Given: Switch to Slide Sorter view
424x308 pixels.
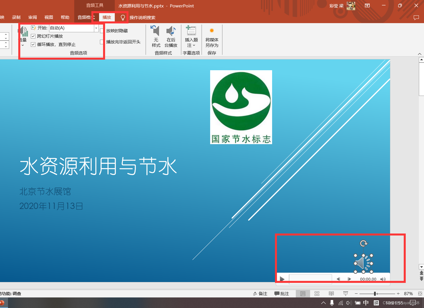Looking at the screenshot, I should click(317, 293).
